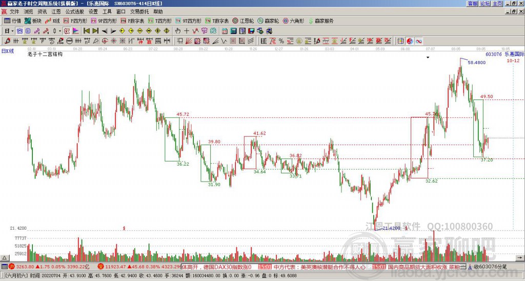The width and height of the screenshot is (525, 281).
Task: Open the 江恩轮 tool
Action: coord(243,21)
